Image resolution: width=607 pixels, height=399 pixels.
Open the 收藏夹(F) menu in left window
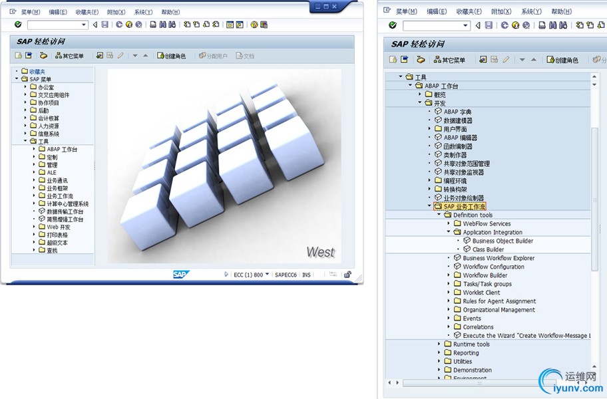pos(87,12)
